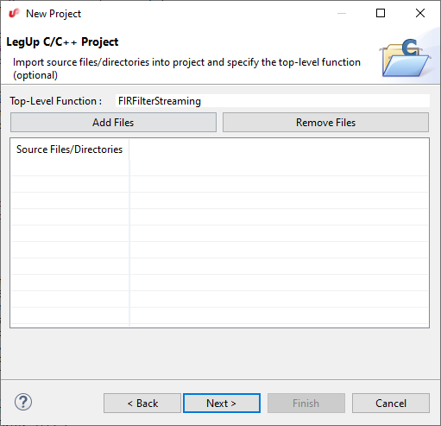The image size is (441, 426).
Task: Select the first empty row under Source Files/Directories
Action: [219, 168]
